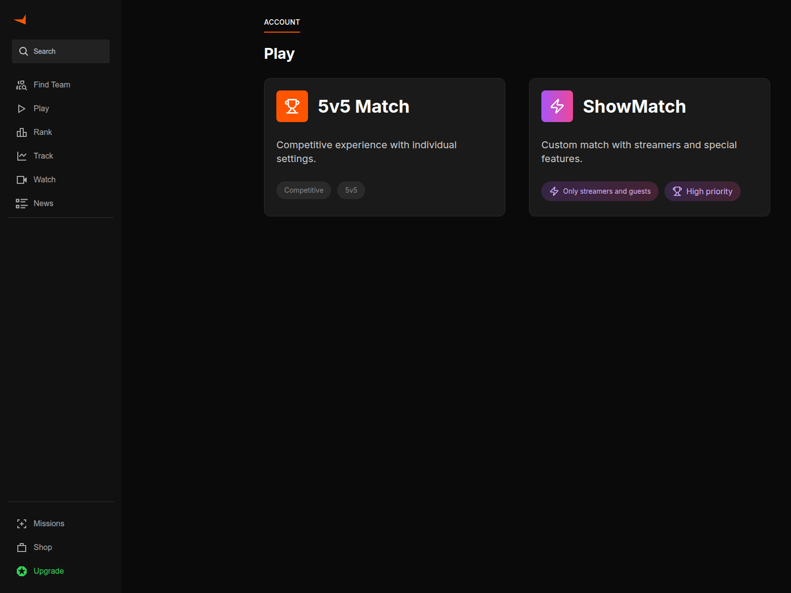Click the Find Team sidebar icon
The width and height of the screenshot is (791, 593).
pyautogui.click(x=21, y=85)
